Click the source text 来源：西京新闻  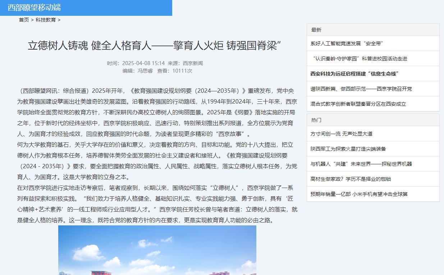(185, 63)
